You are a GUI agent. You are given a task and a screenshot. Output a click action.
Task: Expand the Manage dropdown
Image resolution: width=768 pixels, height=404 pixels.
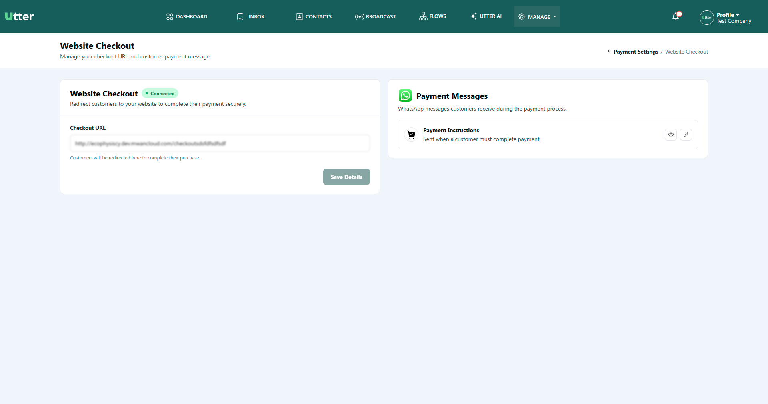(x=537, y=17)
